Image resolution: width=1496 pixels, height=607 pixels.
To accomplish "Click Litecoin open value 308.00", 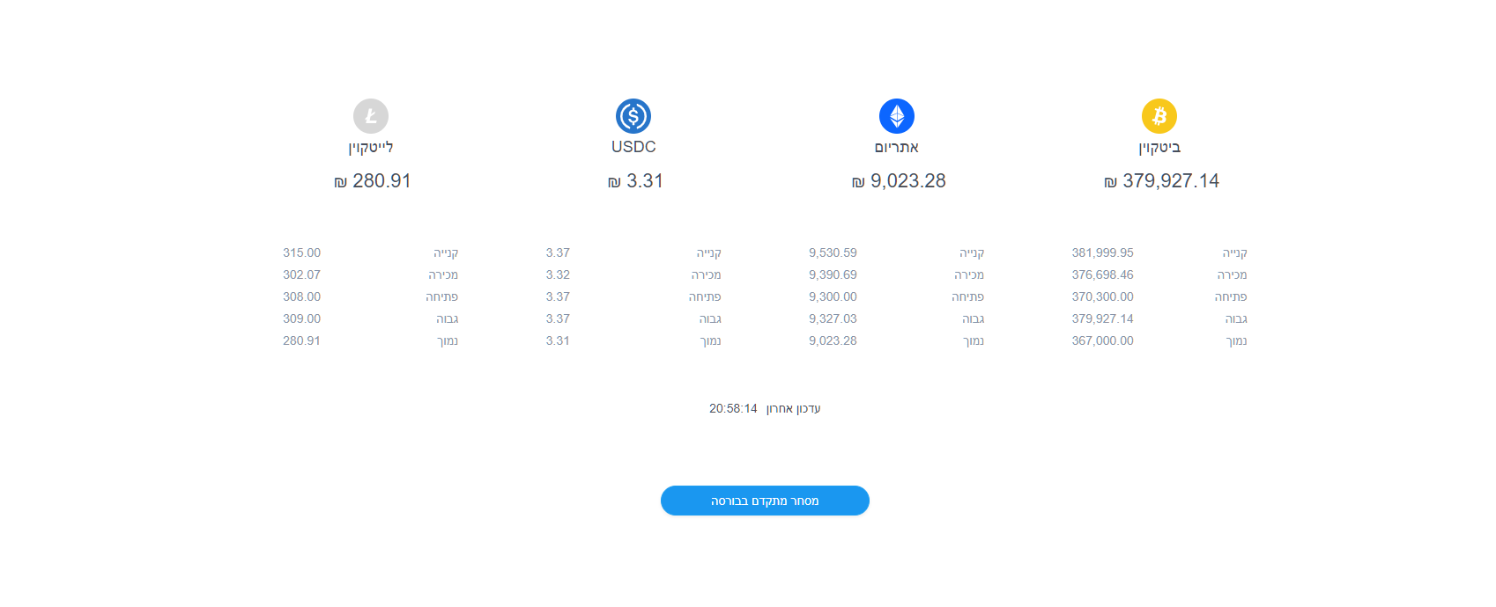I will [301, 296].
